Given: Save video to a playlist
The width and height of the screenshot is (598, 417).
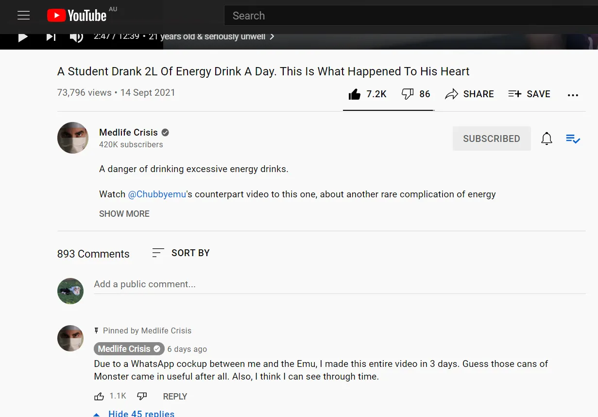Looking at the screenshot, I should click(x=529, y=94).
